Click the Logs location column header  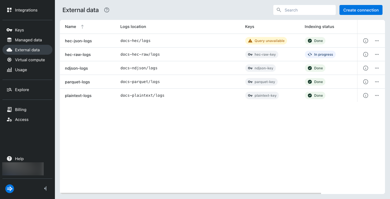133,27
